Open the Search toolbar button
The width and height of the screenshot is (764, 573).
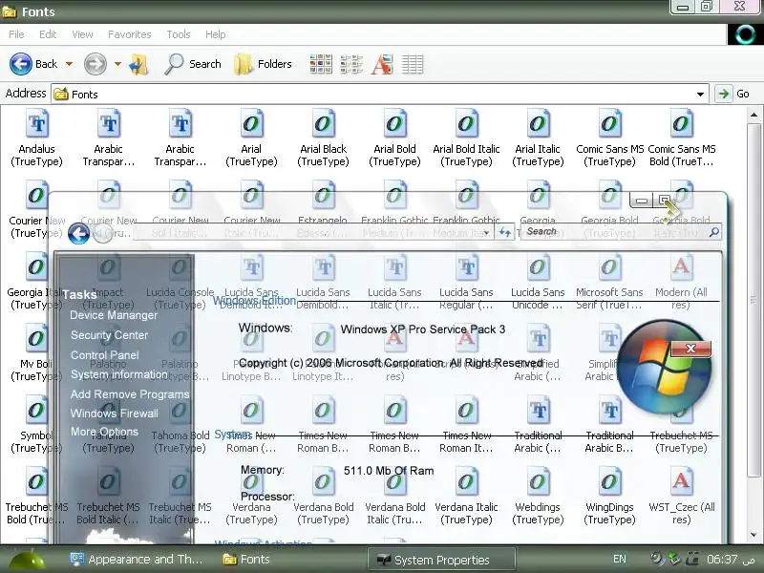[193, 64]
